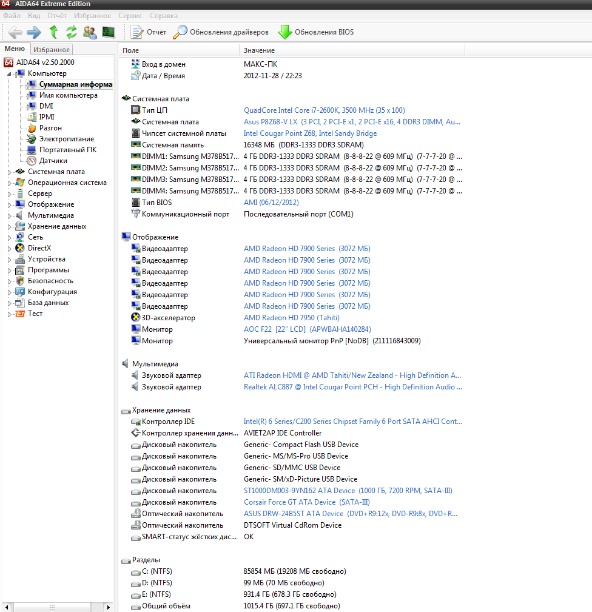Click the Датчики sensor icon
Image resolution: width=592 pixels, height=612 pixels.
(32, 161)
